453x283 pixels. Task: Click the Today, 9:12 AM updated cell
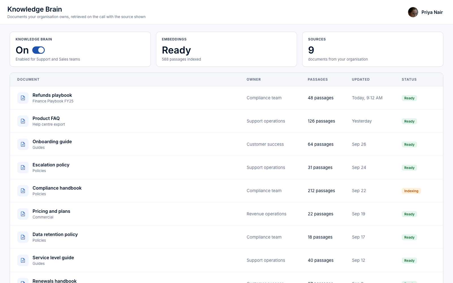point(367,98)
